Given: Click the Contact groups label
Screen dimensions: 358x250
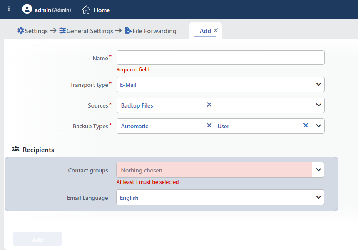Looking at the screenshot, I should click(x=88, y=171).
